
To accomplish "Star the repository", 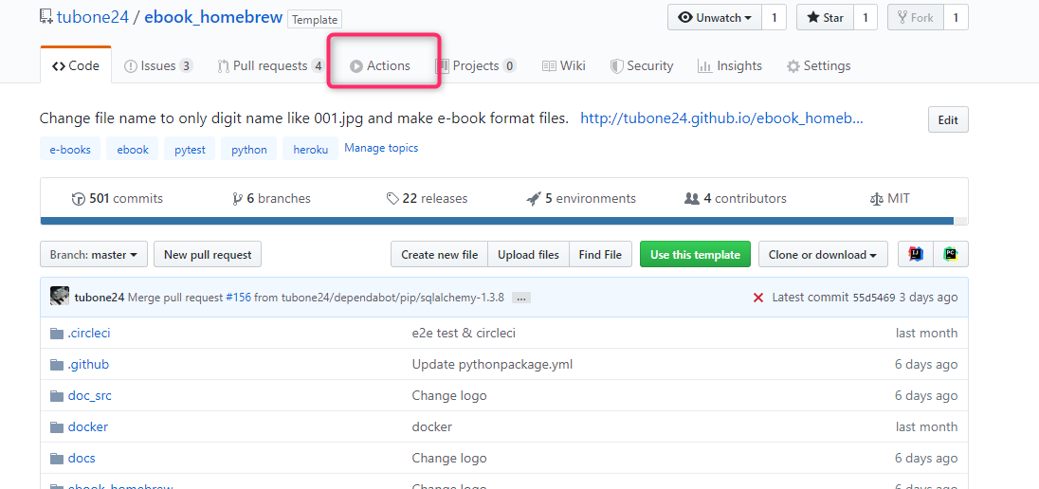I will (825, 18).
